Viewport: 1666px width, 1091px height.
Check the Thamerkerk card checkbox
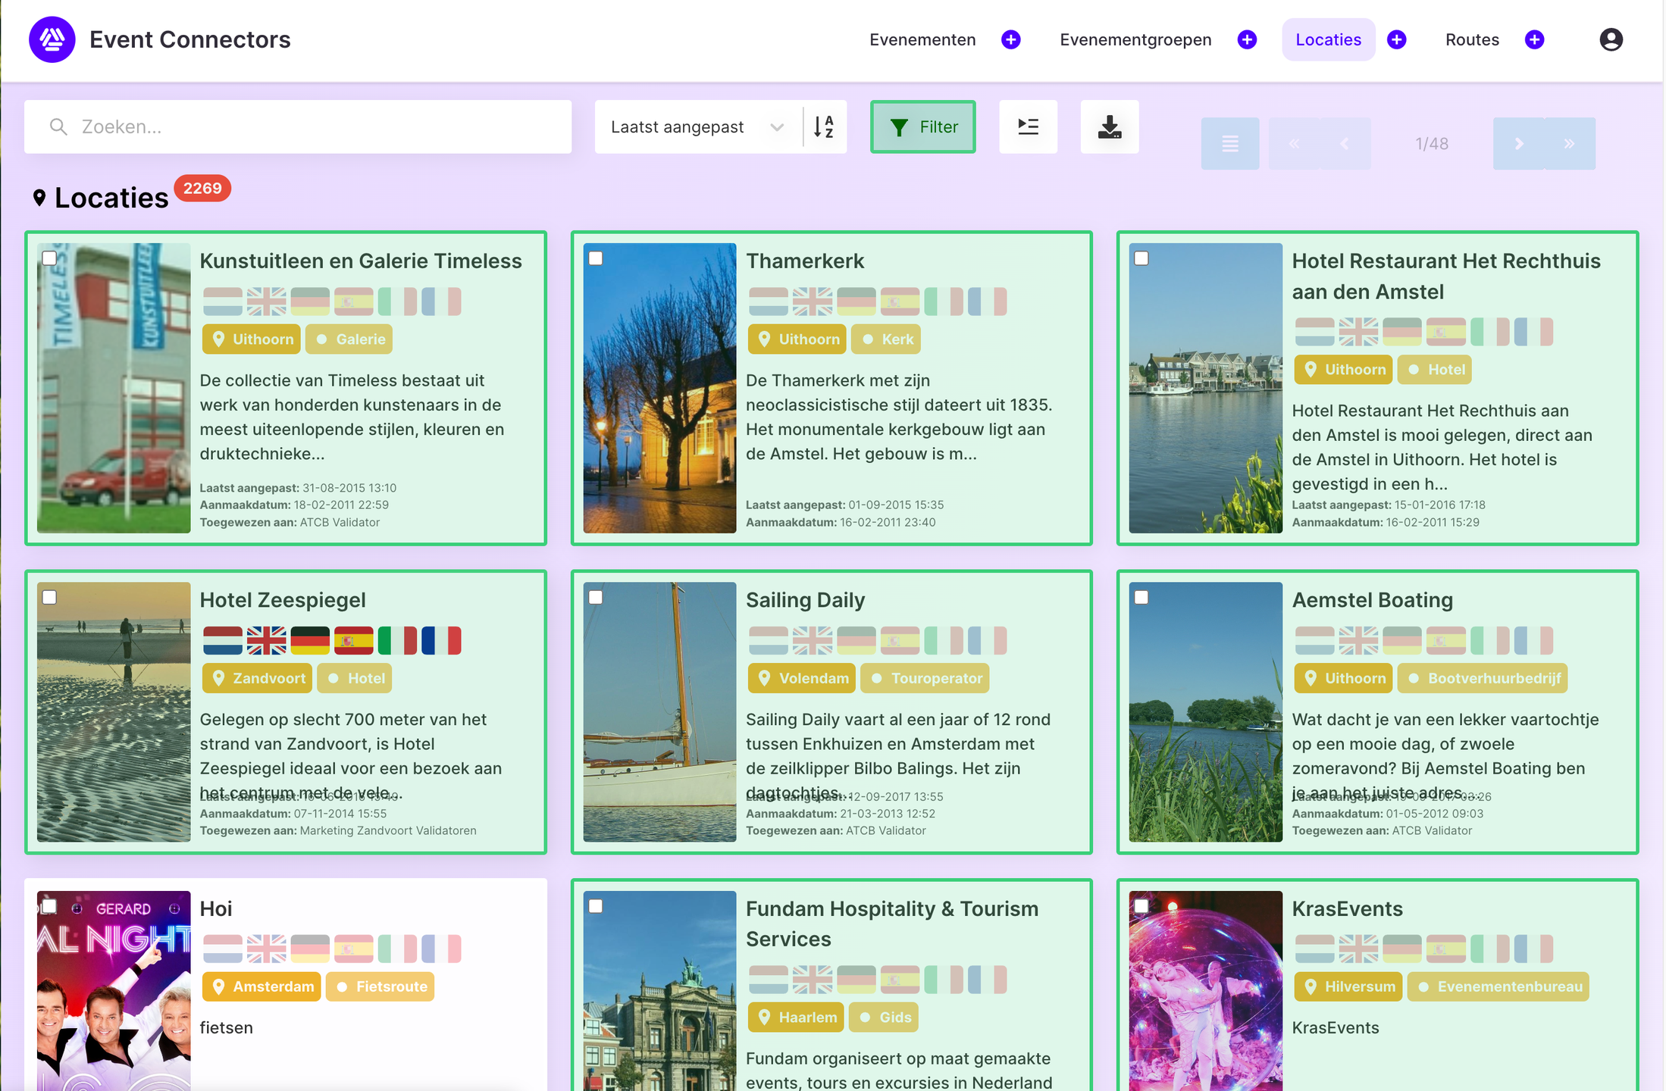click(596, 258)
